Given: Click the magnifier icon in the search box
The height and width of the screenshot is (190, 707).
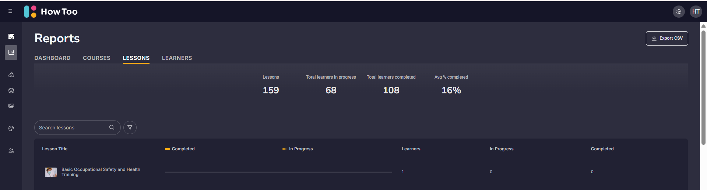Looking at the screenshot, I should tap(112, 128).
